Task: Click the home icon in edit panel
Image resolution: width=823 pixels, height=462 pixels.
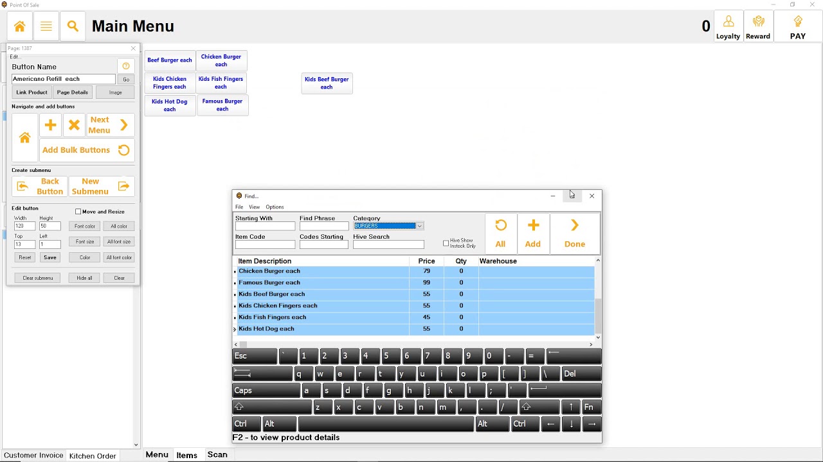Action: tap(24, 138)
